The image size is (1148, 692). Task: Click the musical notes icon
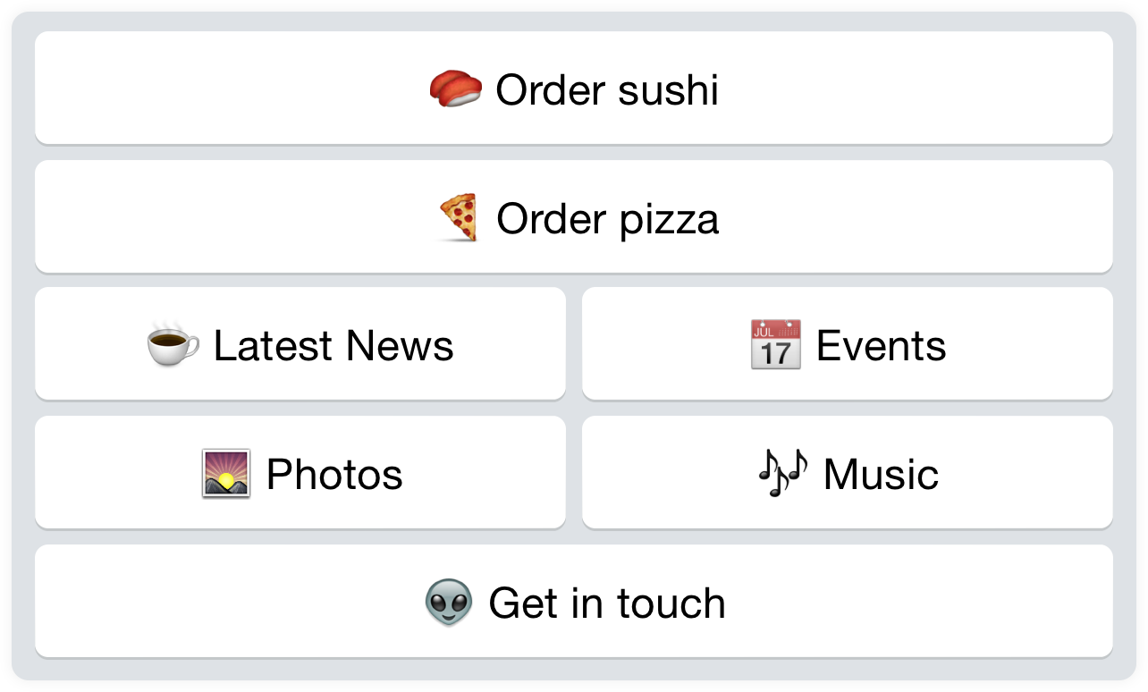click(782, 474)
